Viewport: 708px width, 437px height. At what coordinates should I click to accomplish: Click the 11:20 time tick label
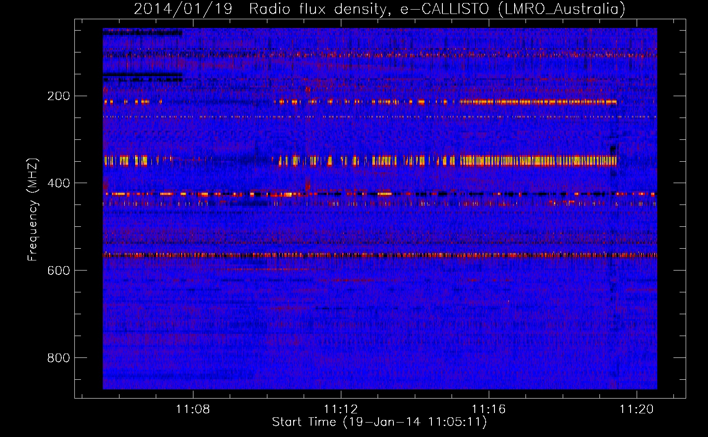pyautogui.click(x=636, y=409)
